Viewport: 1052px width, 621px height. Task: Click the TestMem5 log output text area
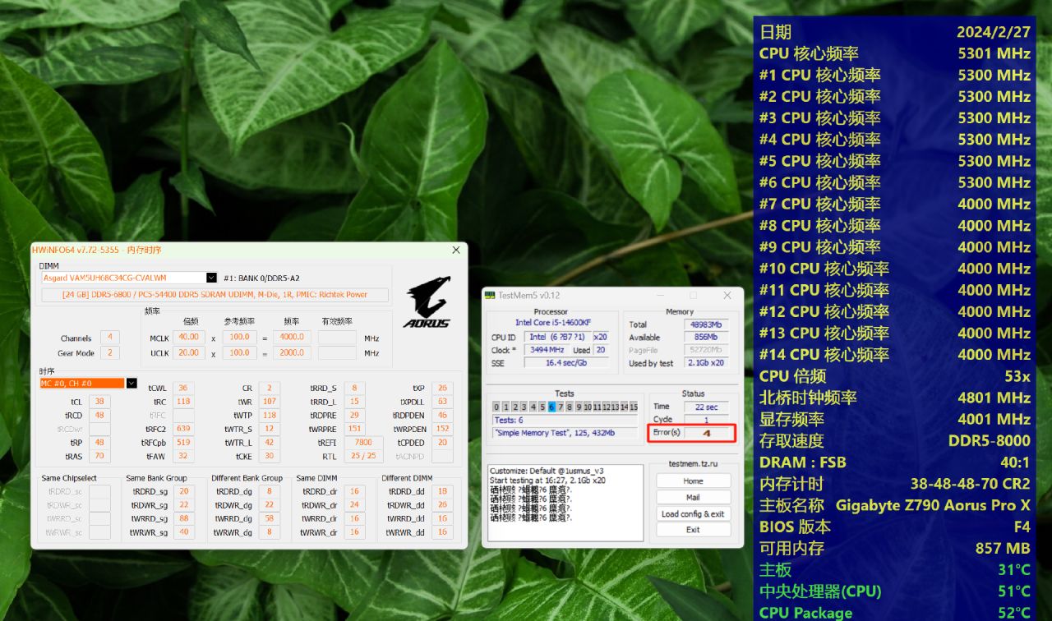[x=565, y=504]
